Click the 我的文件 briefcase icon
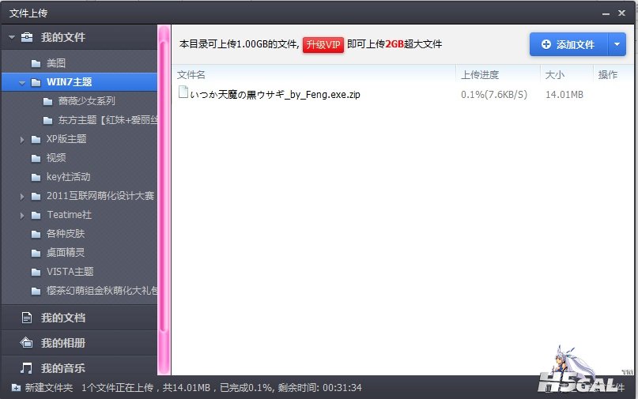This screenshot has width=638, height=399. pyautogui.click(x=27, y=37)
